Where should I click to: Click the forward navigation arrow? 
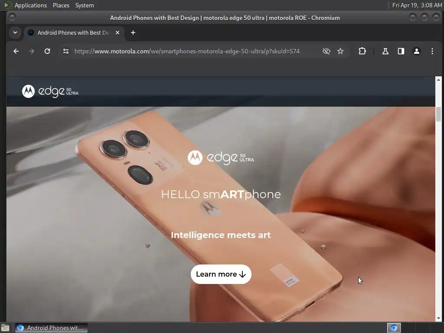(31, 51)
